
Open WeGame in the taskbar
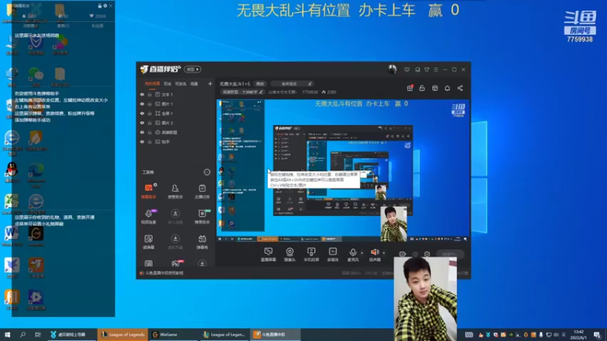[x=174, y=334]
